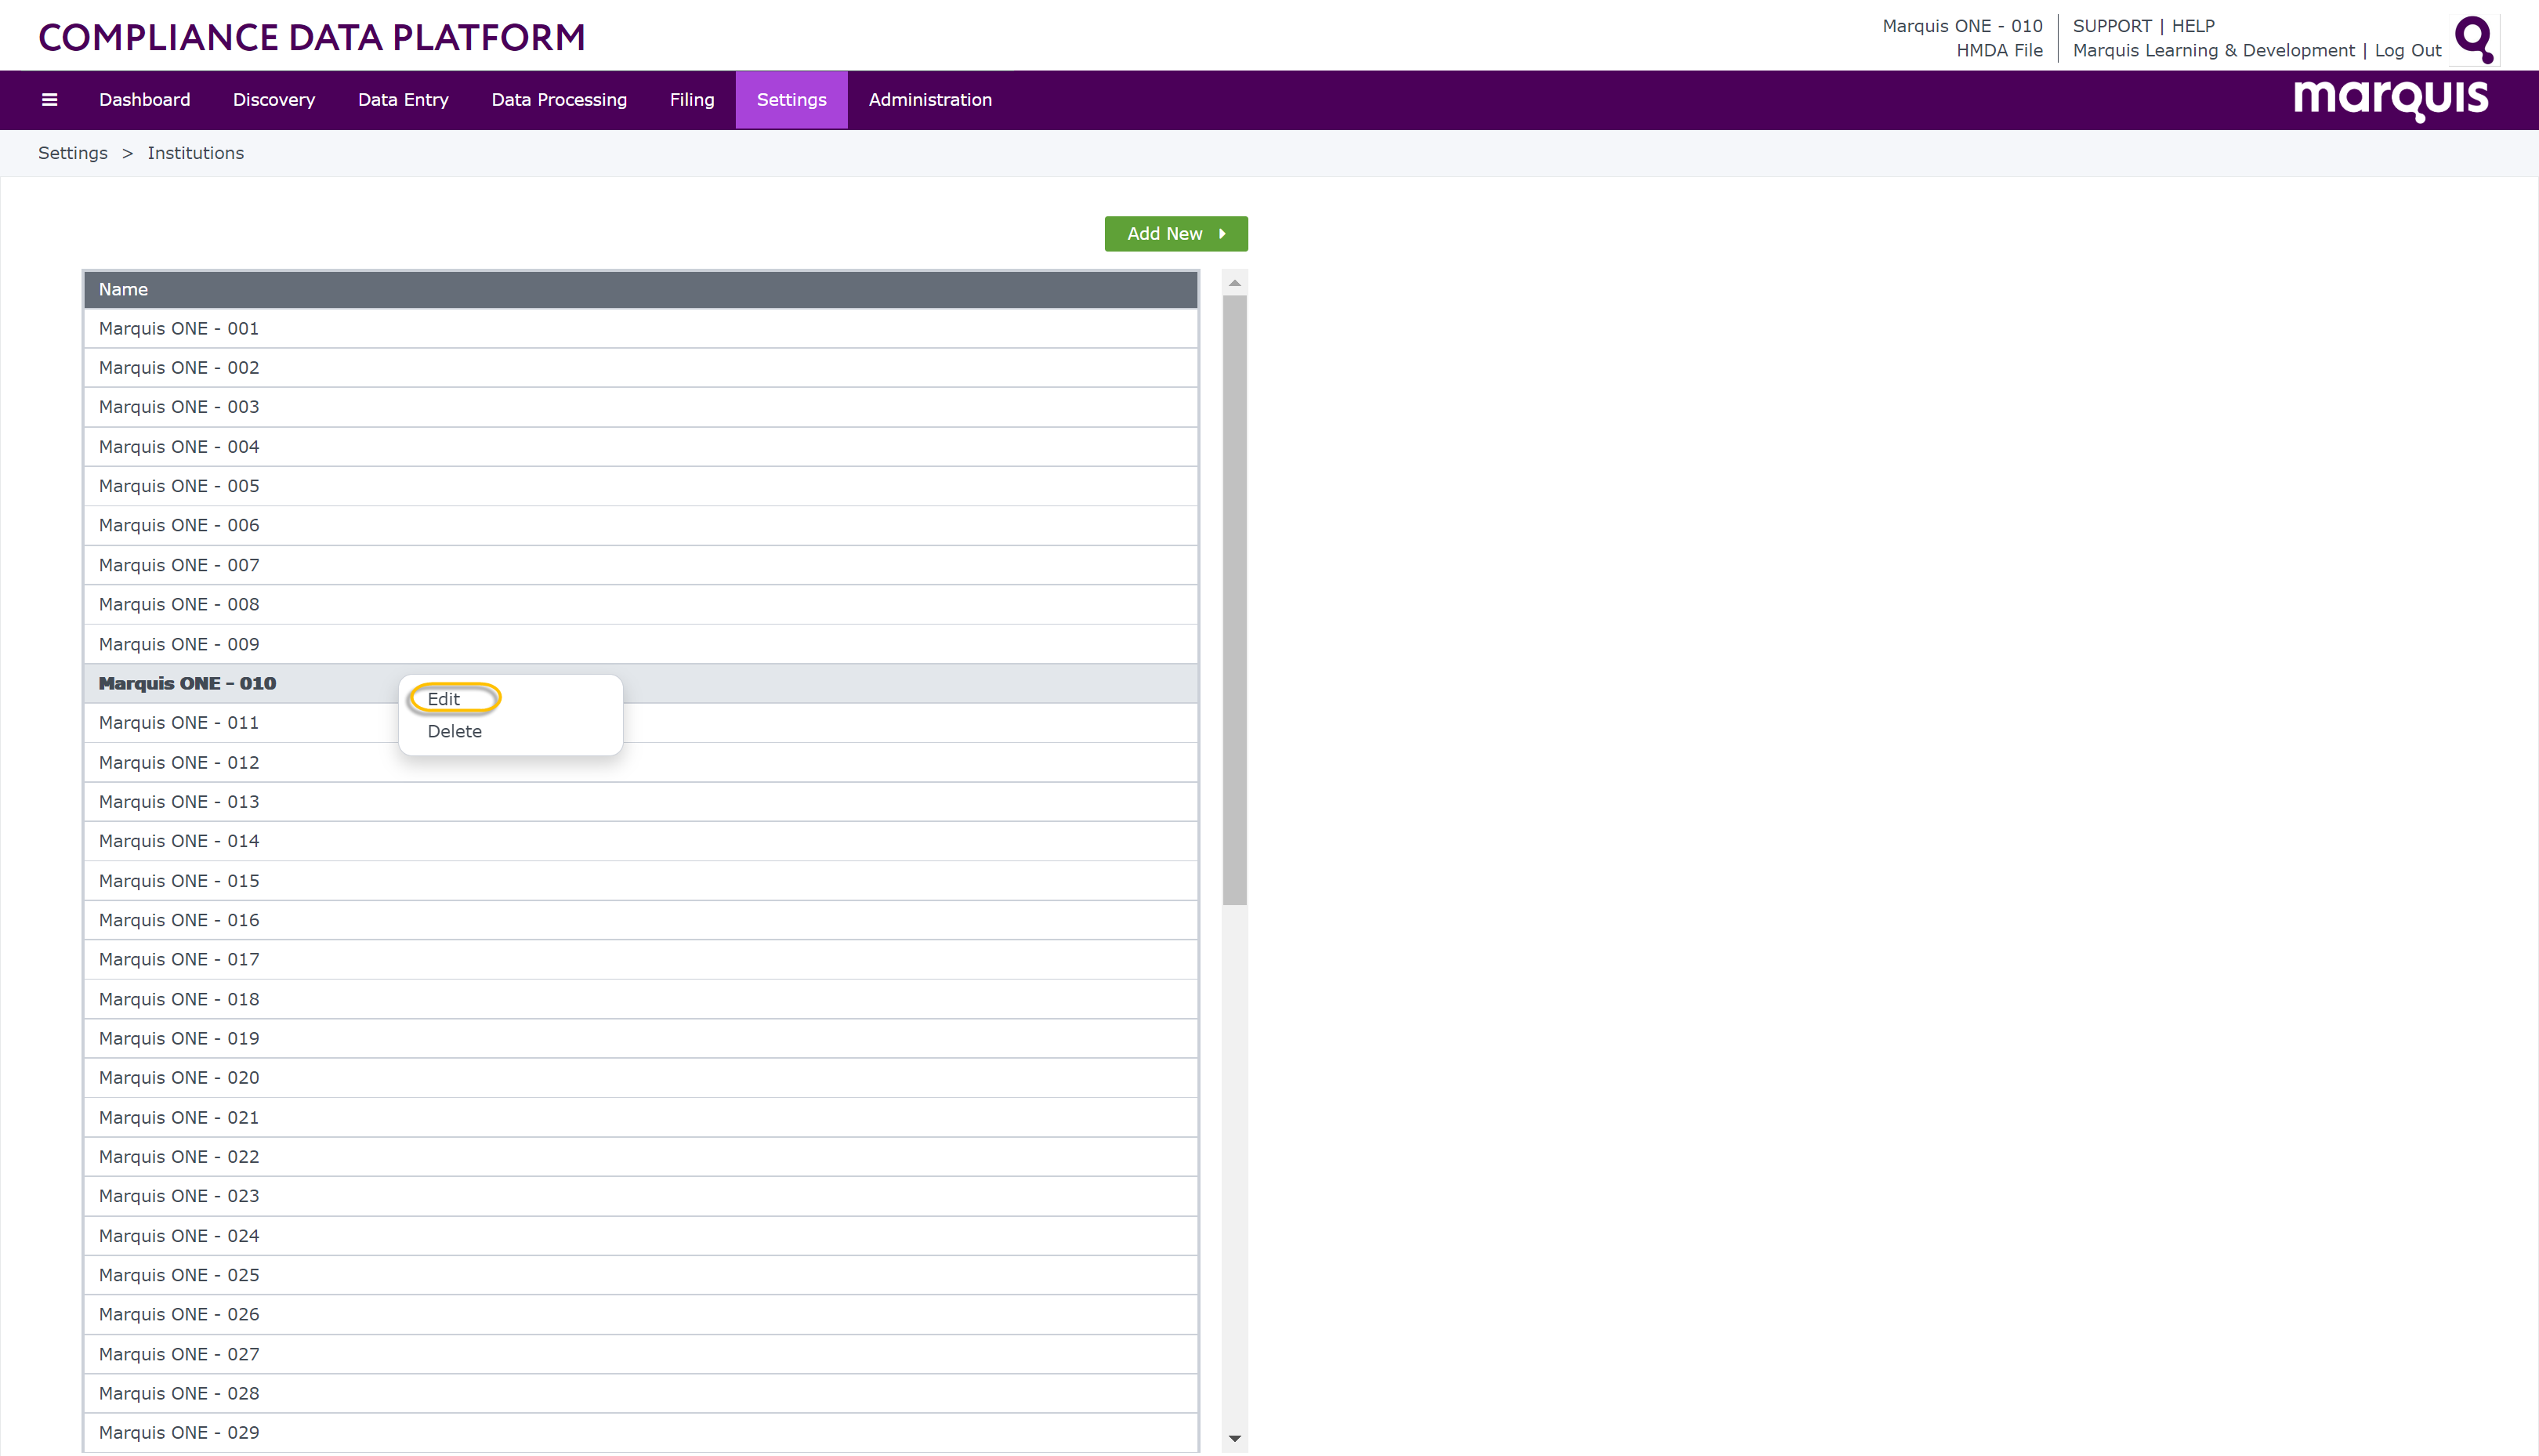The height and width of the screenshot is (1456, 2539).
Task: Select row Marquis ONE - 024
Action: 641,1236
